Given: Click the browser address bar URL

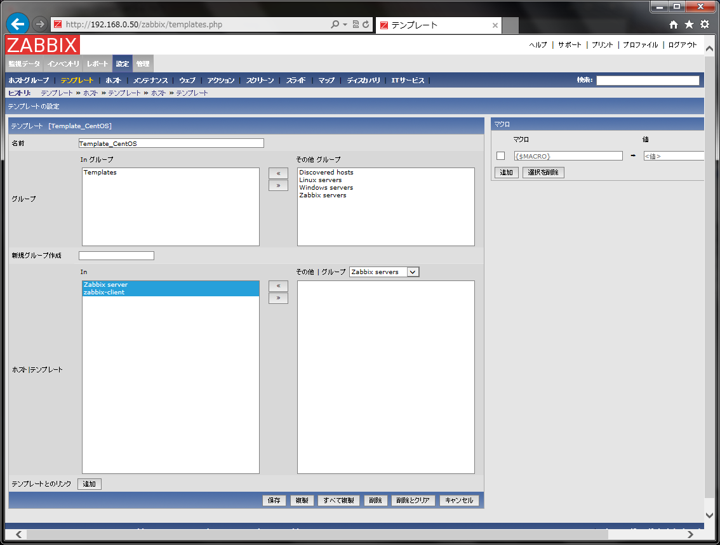Looking at the screenshot, I should 143,24.
